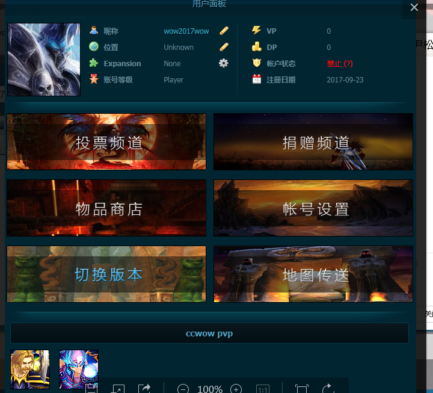
Task: Click the shield icon beside 帐户状态
Action: tap(257, 63)
